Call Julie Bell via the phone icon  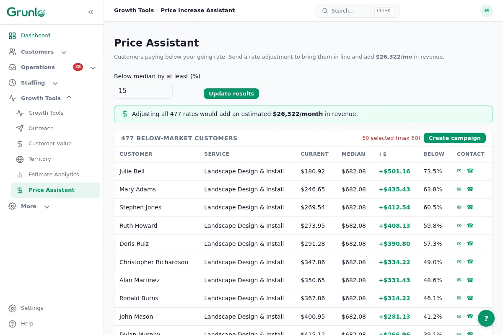470,171
